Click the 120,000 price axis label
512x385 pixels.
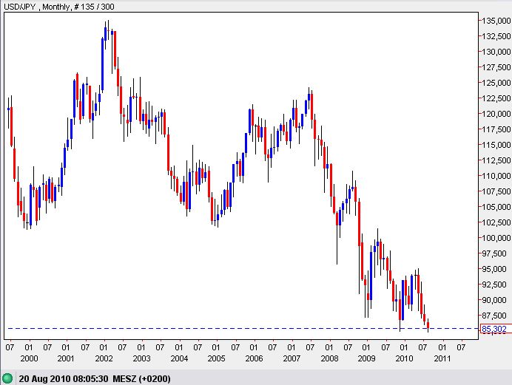coord(496,114)
